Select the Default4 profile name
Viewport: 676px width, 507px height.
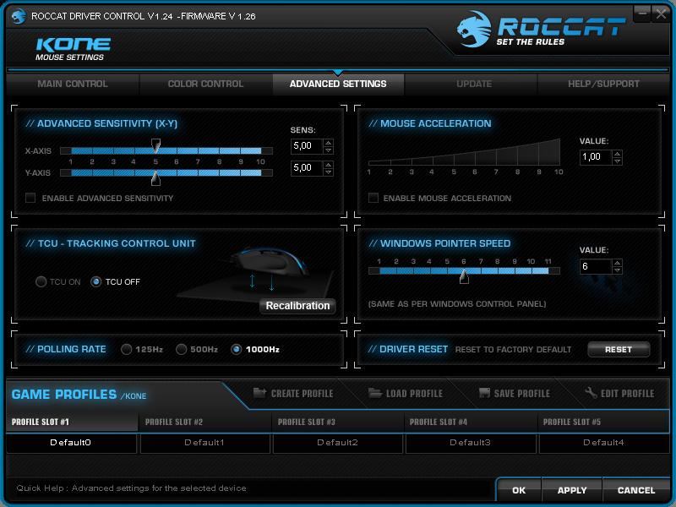click(603, 443)
